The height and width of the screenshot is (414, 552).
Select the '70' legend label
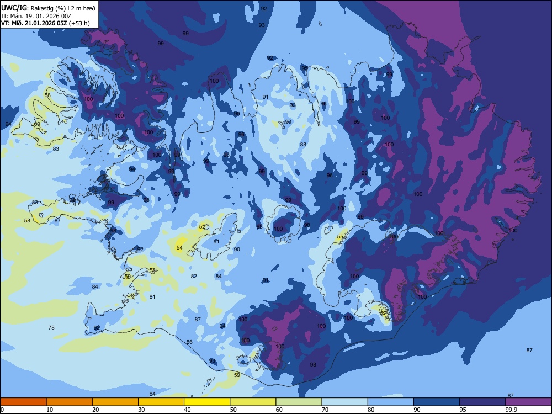pos(325,410)
